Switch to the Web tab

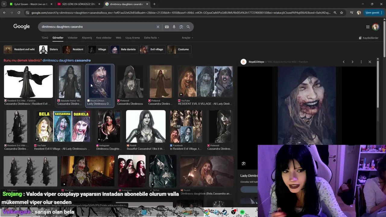119,38
